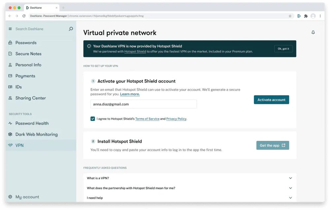Click the Dashlane extension icon in toolbar
Screen dimensions: 330x210
pyautogui.click(x=299, y=16)
